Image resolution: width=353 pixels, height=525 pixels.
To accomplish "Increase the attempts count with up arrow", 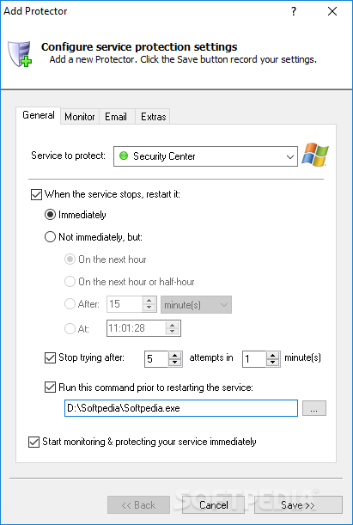I will [x=174, y=355].
